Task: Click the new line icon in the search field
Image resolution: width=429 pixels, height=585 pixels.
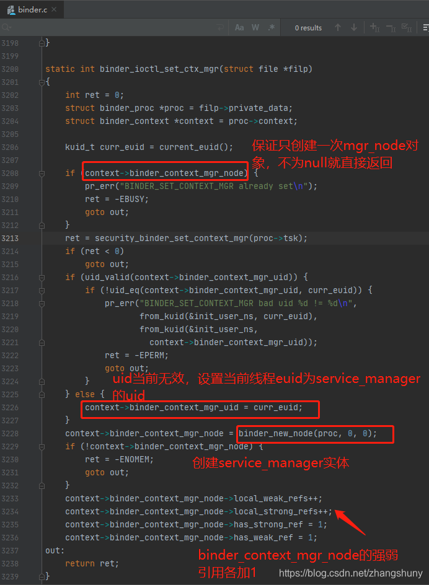Action: [220, 28]
